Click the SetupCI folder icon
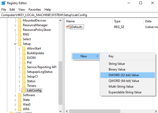This screenshot has height=113, width=158. [x=24, y=76]
